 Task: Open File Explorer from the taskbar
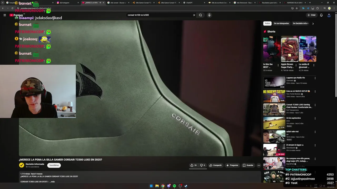[157, 186]
